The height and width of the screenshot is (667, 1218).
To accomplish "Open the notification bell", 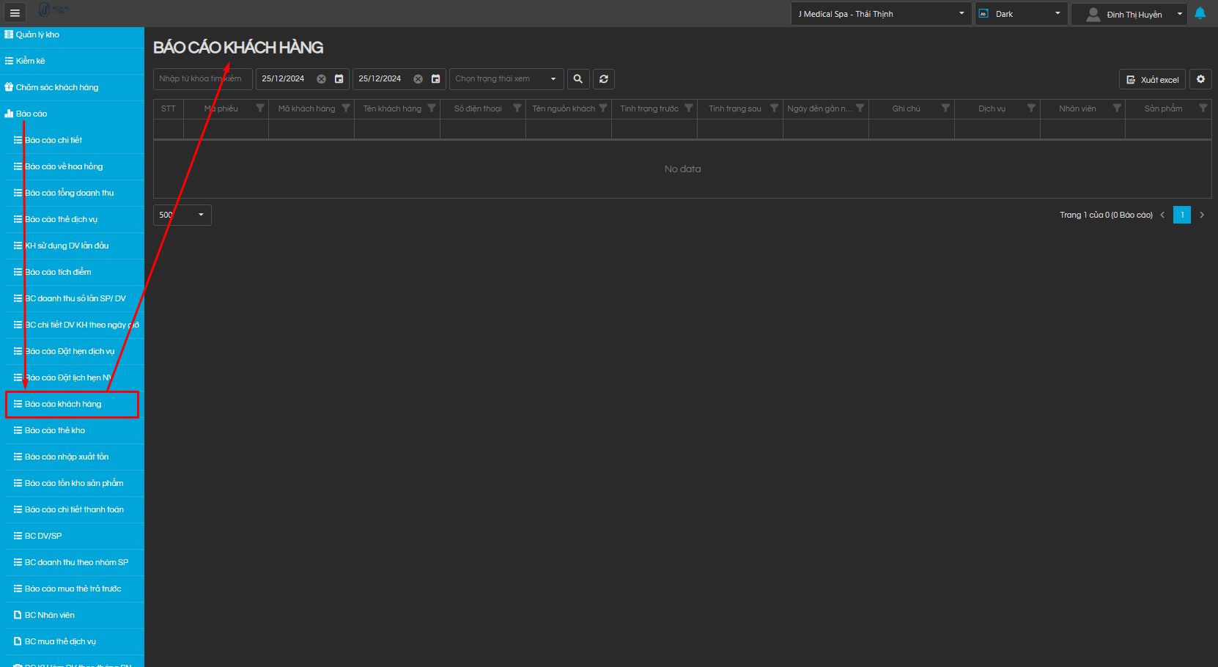I will [x=1200, y=13].
